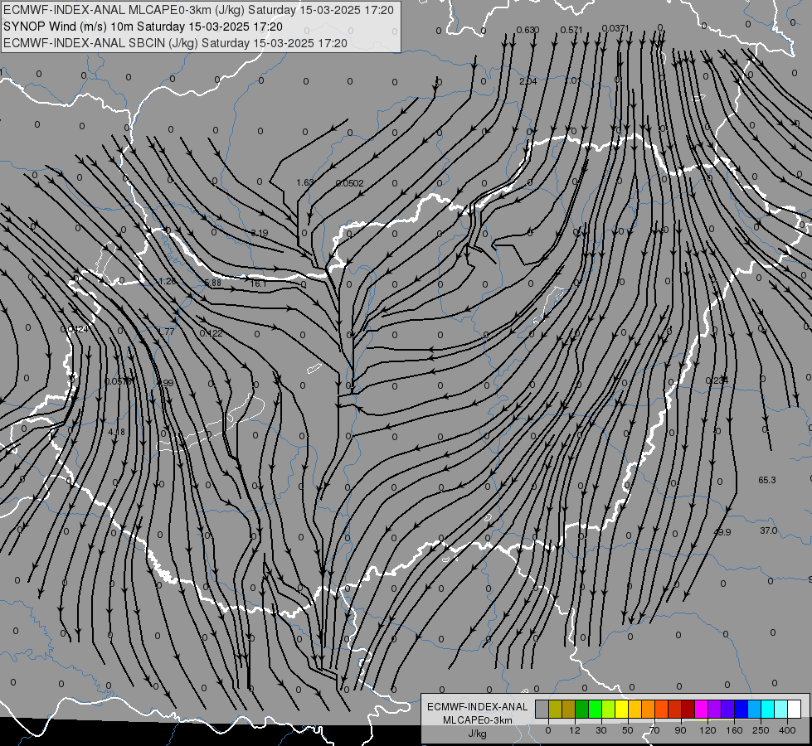This screenshot has width=812, height=746.
Task: Click the J/kg unit label in legend
Action: coord(478,734)
